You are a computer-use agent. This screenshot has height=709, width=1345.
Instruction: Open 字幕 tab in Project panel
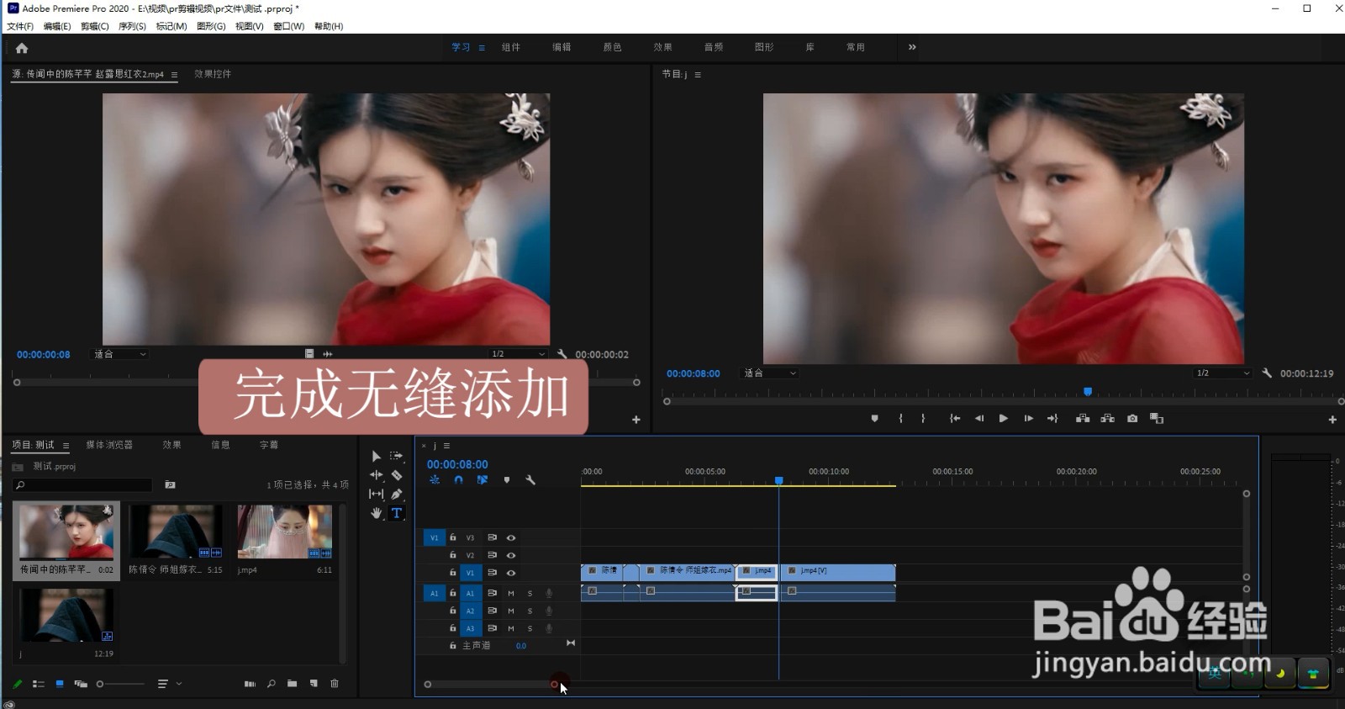pos(269,445)
